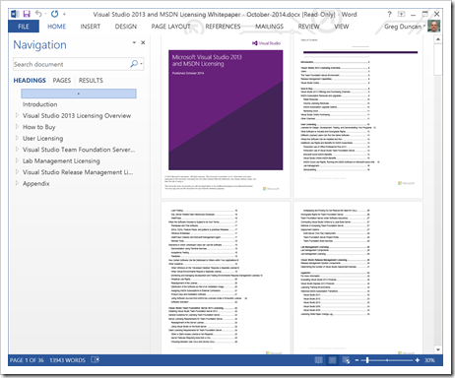Click the Ribbon Display Options icon

401,14
